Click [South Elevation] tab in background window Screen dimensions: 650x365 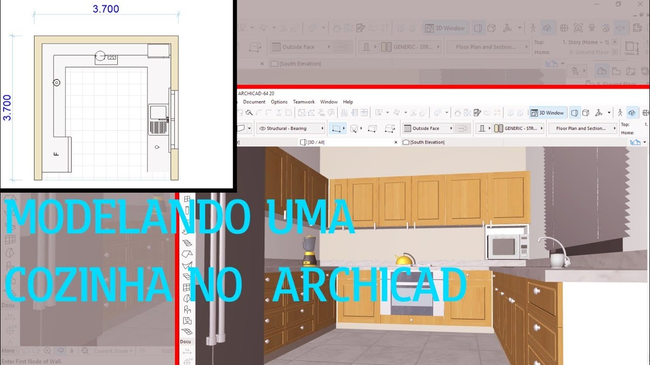(296, 64)
